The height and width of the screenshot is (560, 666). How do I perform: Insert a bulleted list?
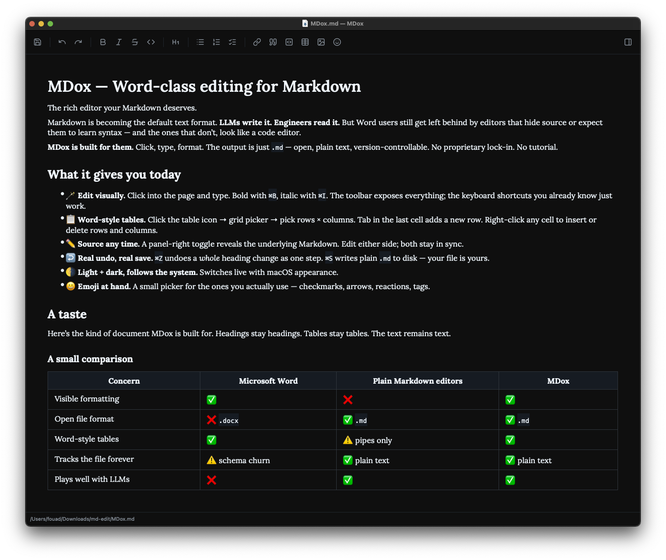[x=200, y=42]
